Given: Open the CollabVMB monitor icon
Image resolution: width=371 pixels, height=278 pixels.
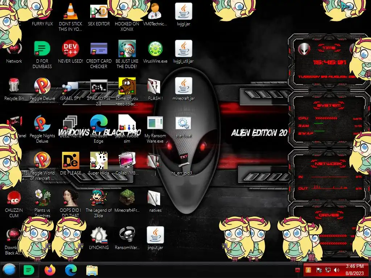Looking at the screenshot, I should click(x=127, y=160).
